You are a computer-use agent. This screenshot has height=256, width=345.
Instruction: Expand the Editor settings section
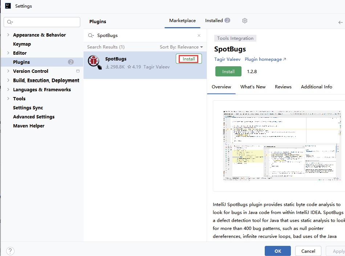pyautogui.click(x=8, y=53)
